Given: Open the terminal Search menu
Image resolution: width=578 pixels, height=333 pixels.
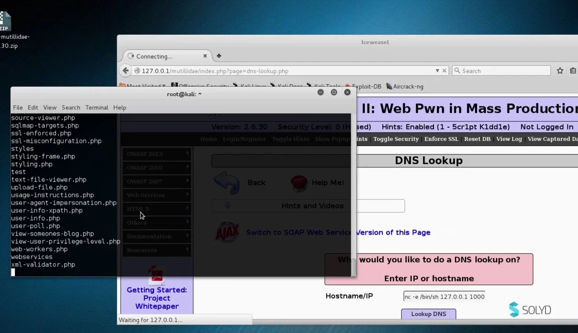Looking at the screenshot, I should point(71,107).
